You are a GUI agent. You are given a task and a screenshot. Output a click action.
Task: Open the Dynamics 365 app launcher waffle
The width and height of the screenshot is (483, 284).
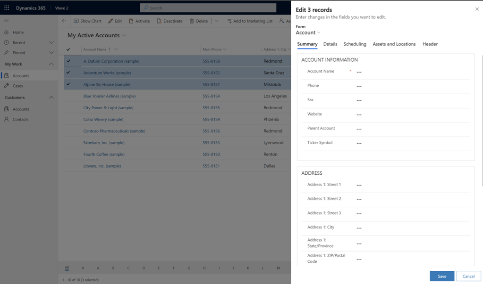7,8
